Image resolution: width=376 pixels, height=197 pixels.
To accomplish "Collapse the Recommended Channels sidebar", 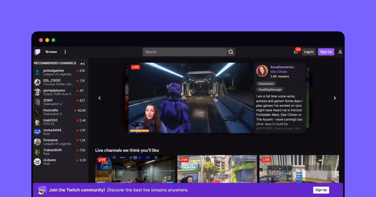I will [x=82, y=63].
